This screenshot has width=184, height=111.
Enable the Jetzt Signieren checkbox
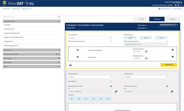point(111,81)
